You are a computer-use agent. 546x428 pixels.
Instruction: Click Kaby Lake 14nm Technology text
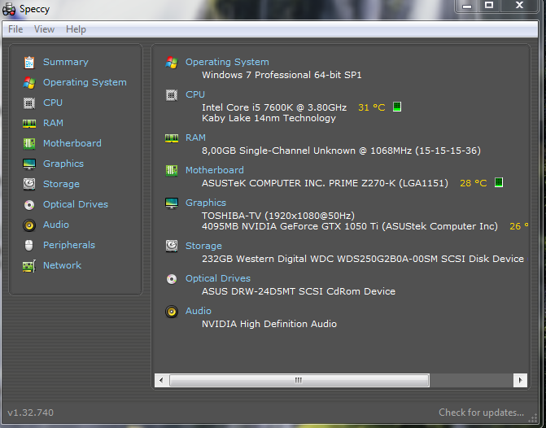pos(269,118)
